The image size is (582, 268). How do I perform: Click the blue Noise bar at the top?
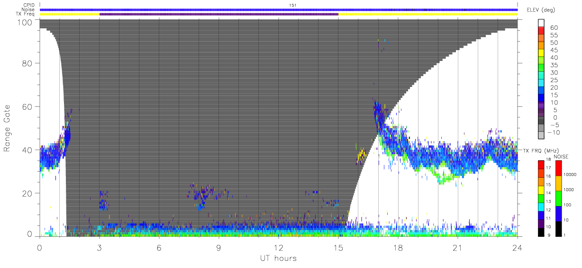(x=279, y=9)
